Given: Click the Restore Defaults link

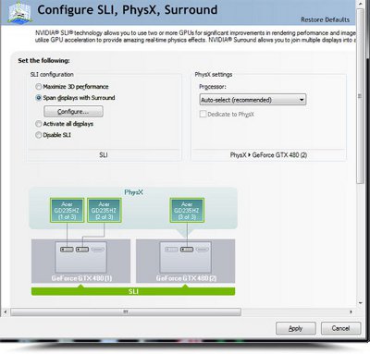Looking at the screenshot, I should [x=326, y=19].
